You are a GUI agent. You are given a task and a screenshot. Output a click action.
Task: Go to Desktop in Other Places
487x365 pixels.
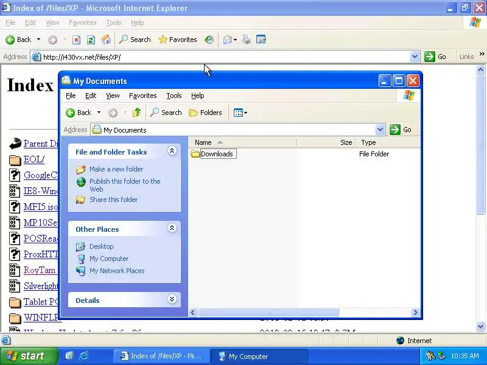[x=101, y=246]
